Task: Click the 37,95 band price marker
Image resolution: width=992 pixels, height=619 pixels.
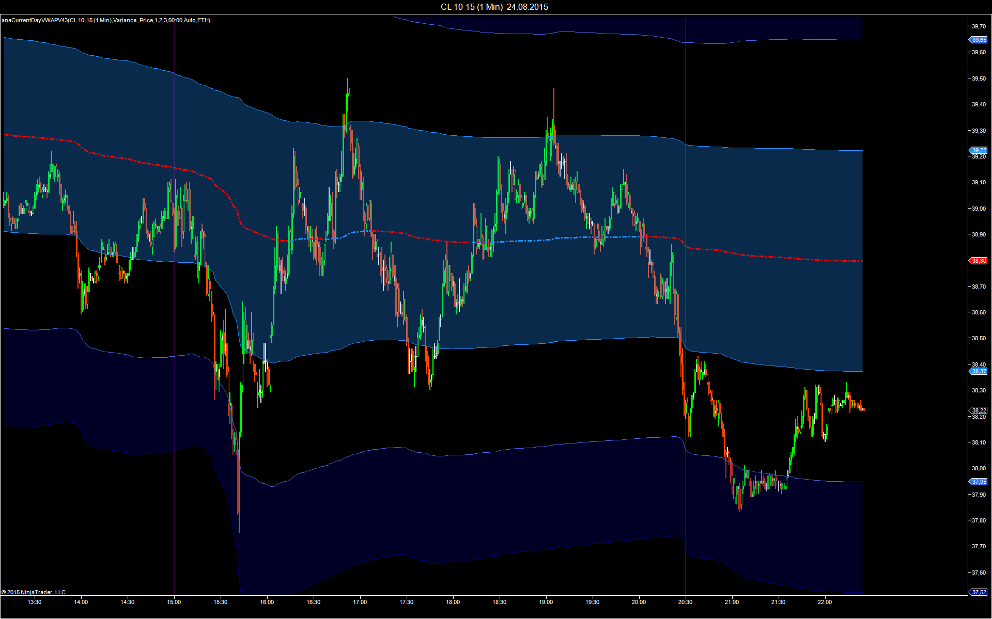Action: pos(979,482)
